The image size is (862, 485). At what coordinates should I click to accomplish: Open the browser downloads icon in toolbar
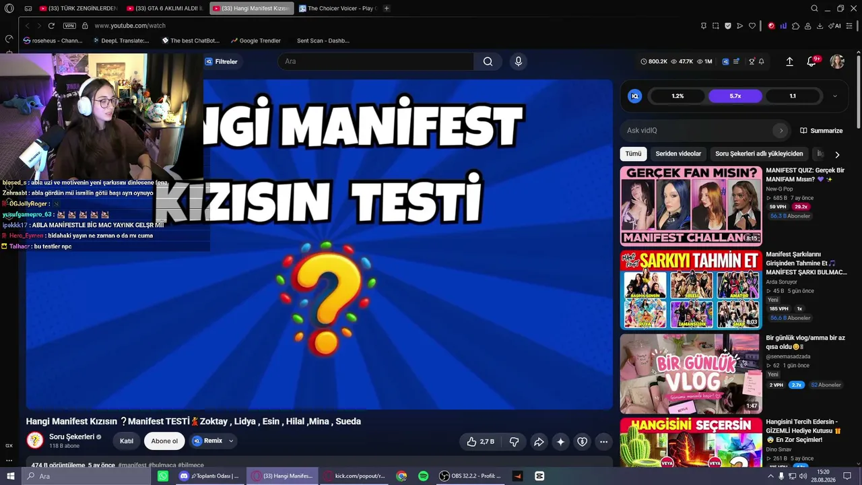(x=820, y=26)
